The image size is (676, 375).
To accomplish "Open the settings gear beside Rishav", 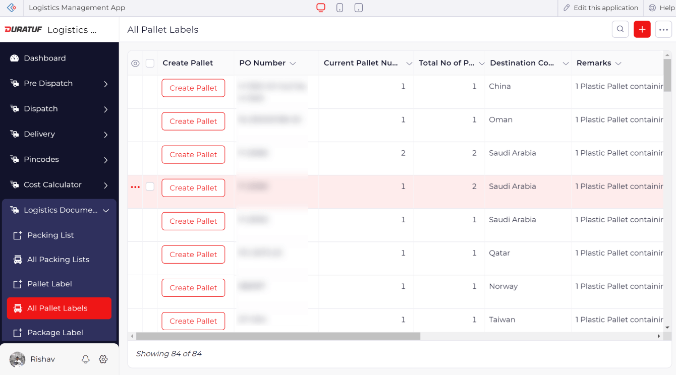I will (x=103, y=359).
